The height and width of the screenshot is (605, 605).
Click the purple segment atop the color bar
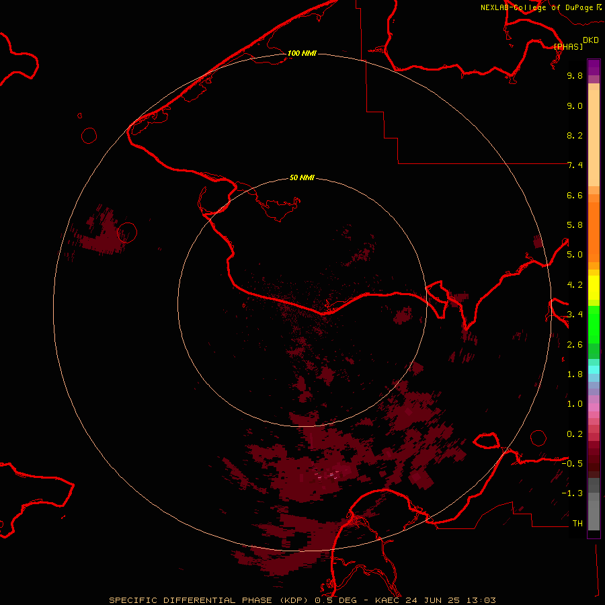594,67
